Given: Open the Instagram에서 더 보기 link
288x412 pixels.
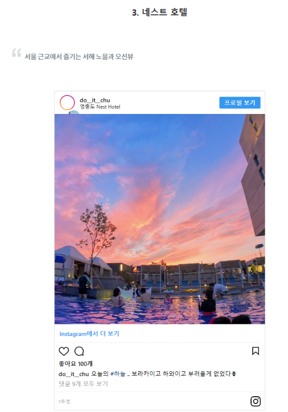Looking at the screenshot, I should 89,334.
